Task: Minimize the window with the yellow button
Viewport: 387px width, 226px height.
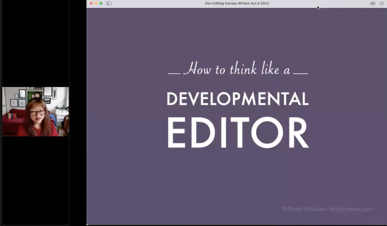Action: (96, 3)
